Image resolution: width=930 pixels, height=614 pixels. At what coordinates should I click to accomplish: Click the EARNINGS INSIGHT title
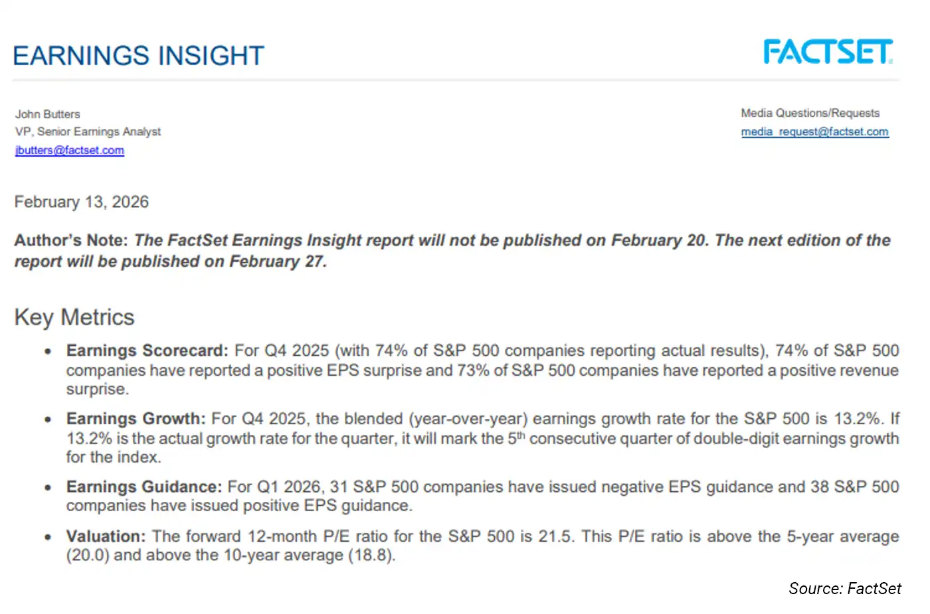[x=138, y=56]
